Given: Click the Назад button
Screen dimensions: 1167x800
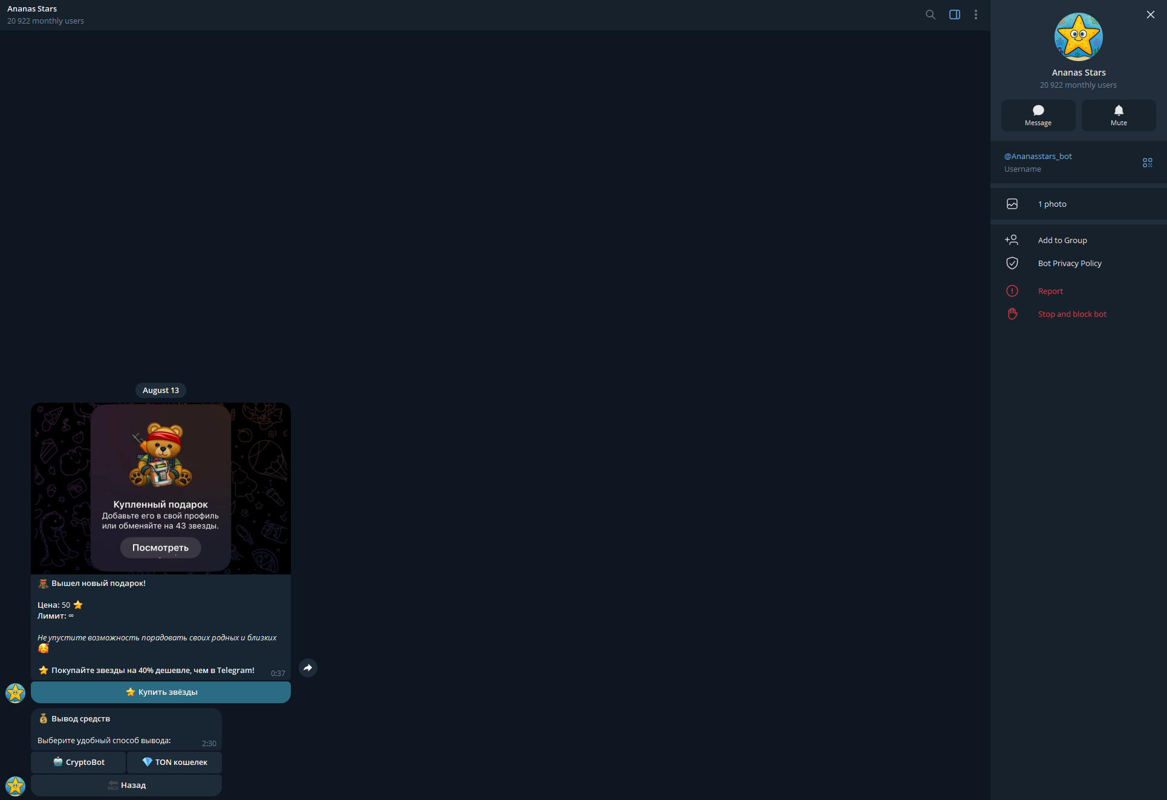Looking at the screenshot, I should [126, 785].
